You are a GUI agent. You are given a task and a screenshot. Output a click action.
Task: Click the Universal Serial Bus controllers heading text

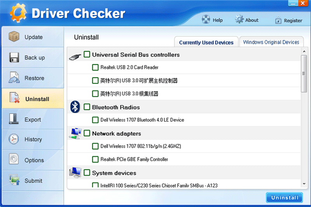tap(136, 55)
